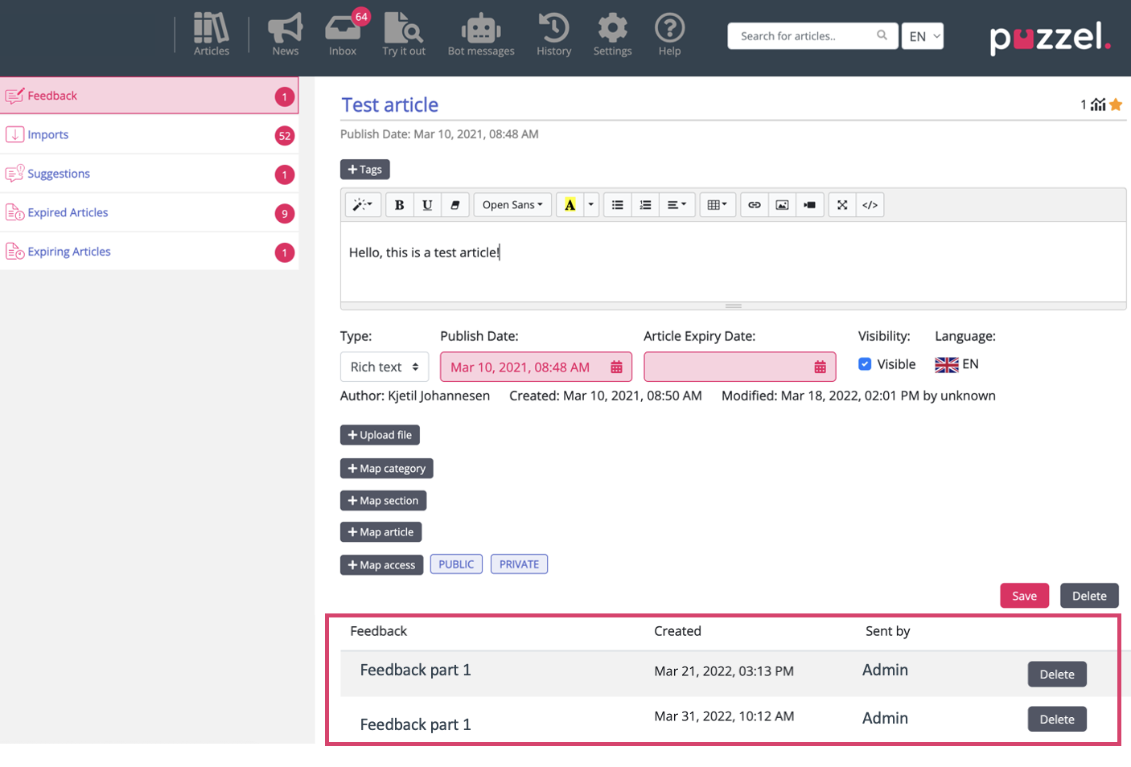Switch the editor to code view
Screen dimensions: 1131x767
pyautogui.click(x=870, y=205)
